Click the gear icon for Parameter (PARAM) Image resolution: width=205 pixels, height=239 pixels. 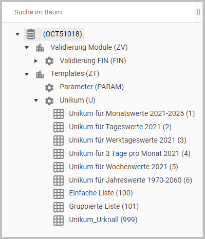click(49, 88)
